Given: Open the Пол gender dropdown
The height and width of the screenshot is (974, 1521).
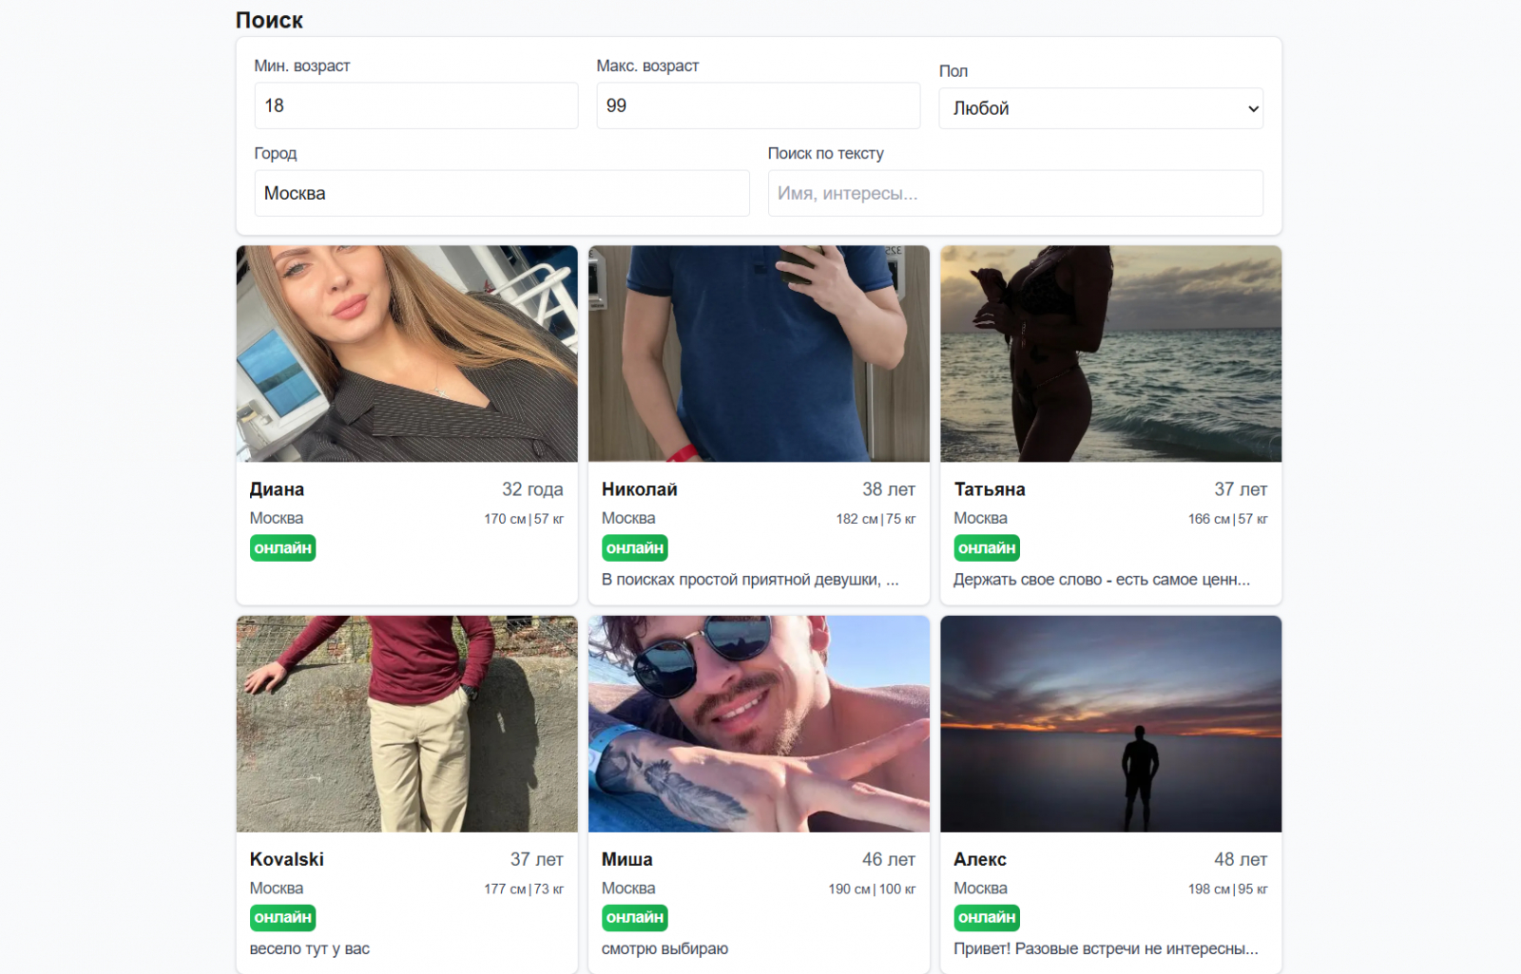Looking at the screenshot, I should tap(1100, 108).
